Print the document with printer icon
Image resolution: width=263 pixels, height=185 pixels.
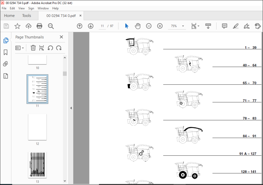[x=39, y=26]
